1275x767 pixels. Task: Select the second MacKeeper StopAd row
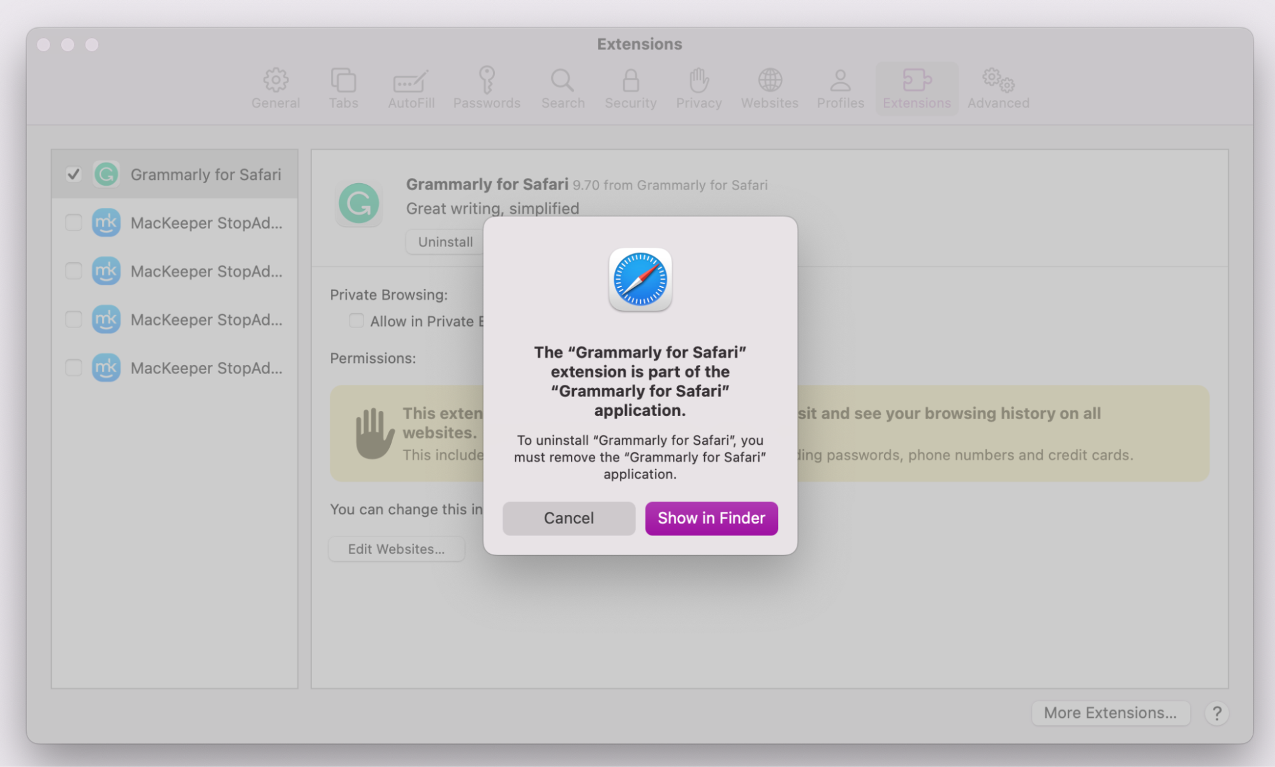click(x=175, y=271)
